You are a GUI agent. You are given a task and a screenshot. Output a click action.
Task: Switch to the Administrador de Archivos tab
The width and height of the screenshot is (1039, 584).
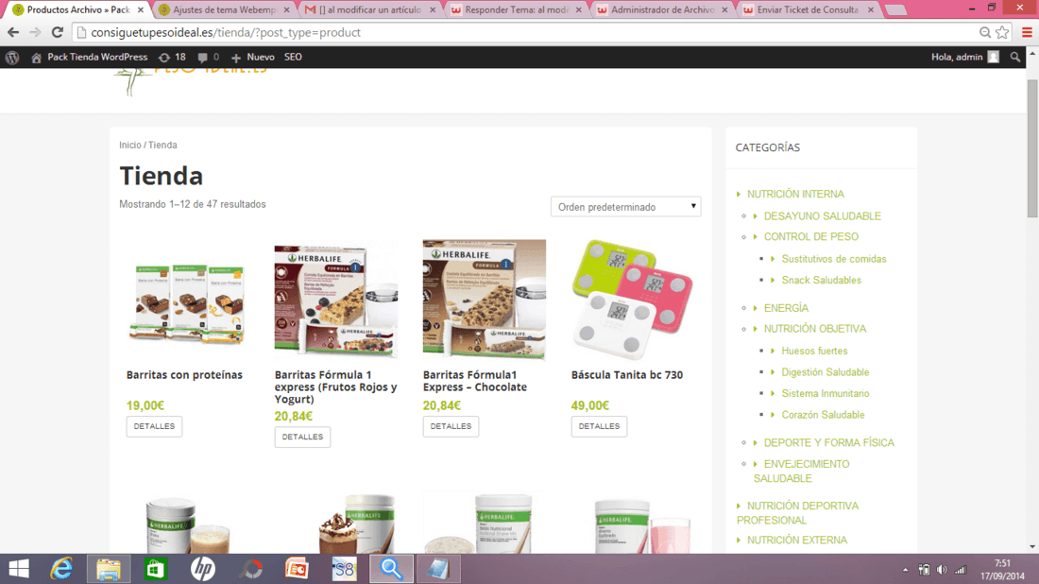pyautogui.click(x=662, y=10)
